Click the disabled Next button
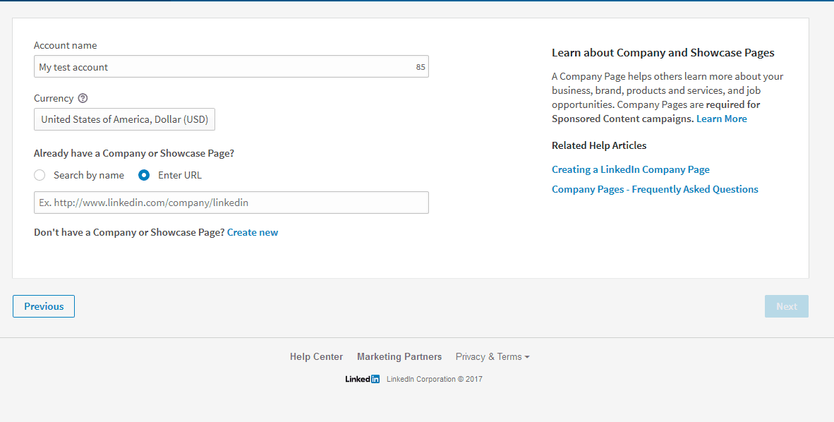Image resolution: width=834 pixels, height=422 pixels. coord(786,306)
